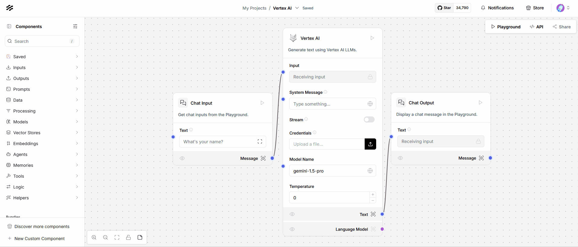Open the Playground tab
Viewport: 578px width, 247px height.
[506, 27]
